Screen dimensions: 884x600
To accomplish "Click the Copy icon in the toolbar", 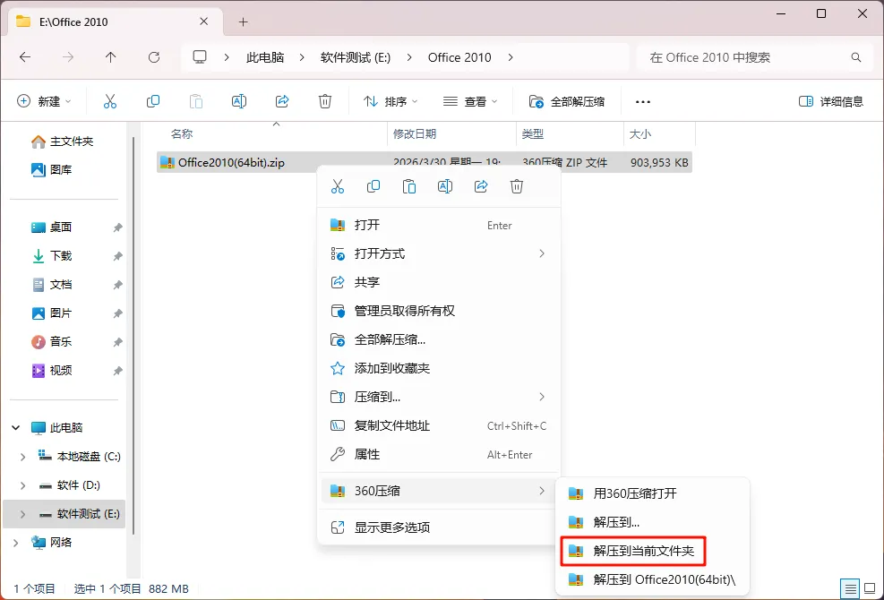I will pyautogui.click(x=153, y=101).
